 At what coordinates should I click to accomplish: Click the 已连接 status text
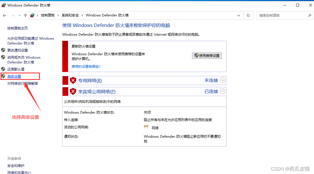click(x=211, y=92)
